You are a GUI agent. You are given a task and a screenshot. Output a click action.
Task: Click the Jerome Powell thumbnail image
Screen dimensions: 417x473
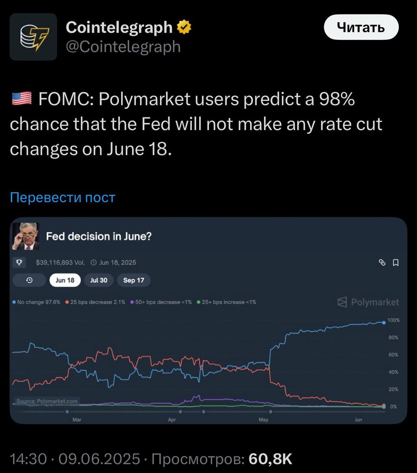tap(26, 236)
